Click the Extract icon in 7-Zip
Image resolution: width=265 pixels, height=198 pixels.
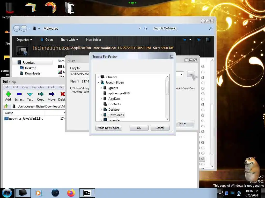pos(19,94)
